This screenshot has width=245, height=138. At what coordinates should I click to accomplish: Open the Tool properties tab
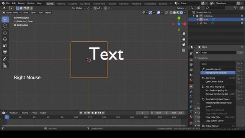click(x=191, y=53)
